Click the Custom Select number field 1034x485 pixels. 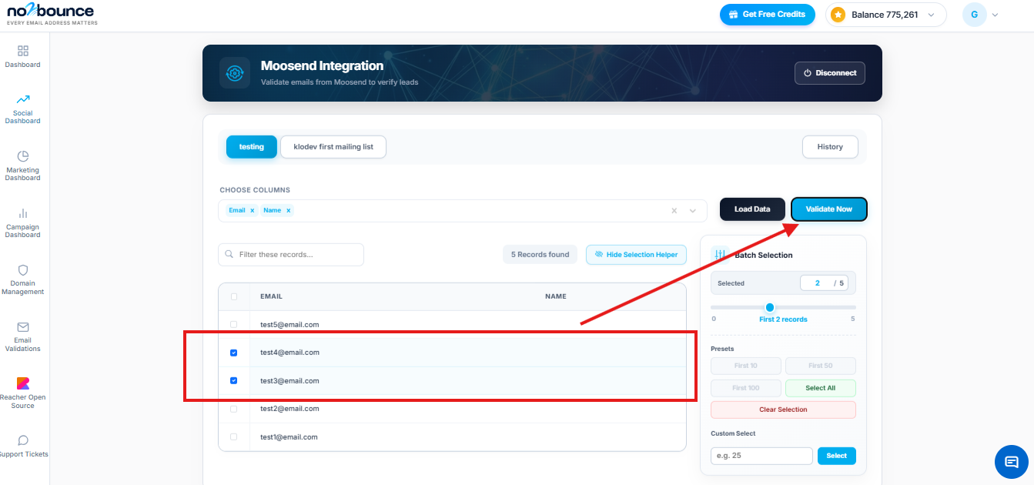tap(761, 456)
